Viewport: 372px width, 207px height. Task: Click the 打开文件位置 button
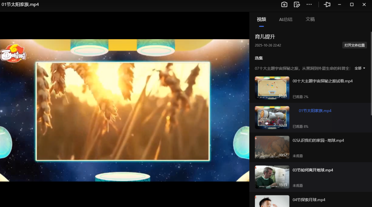click(x=355, y=45)
